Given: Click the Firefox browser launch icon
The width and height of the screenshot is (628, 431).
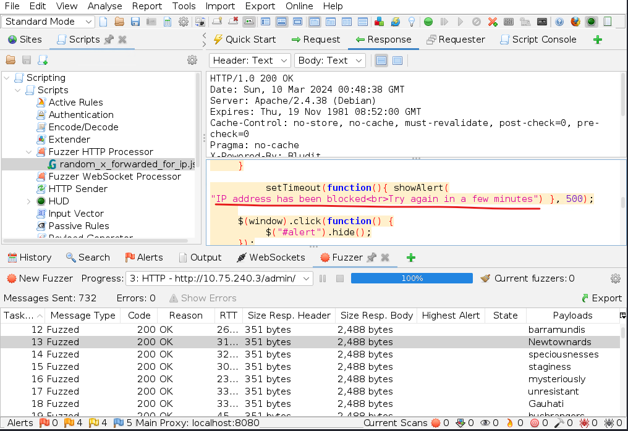Looking at the screenshot, I should (x=575, y=22).
